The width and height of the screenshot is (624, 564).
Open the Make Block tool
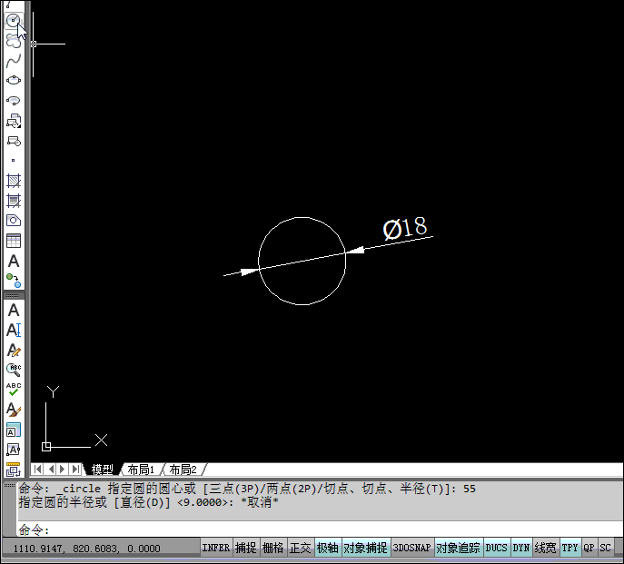[x=14, y=141]
